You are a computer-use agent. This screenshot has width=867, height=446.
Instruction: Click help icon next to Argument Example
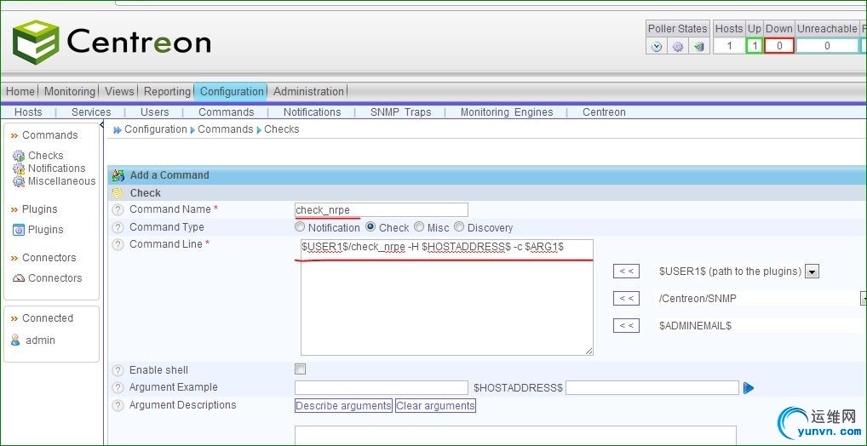[118, 388]
